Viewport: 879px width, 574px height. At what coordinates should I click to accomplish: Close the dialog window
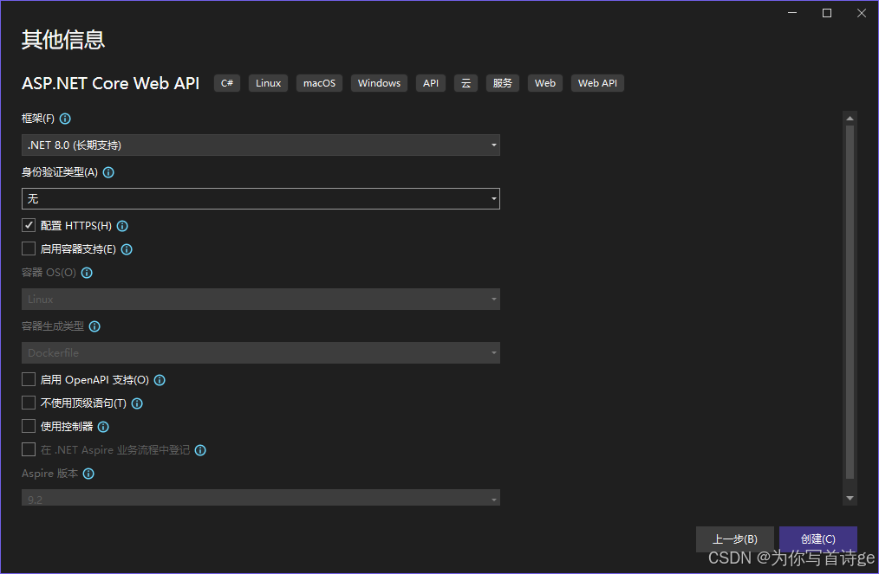pyautogui.click(x=862, y=13)
